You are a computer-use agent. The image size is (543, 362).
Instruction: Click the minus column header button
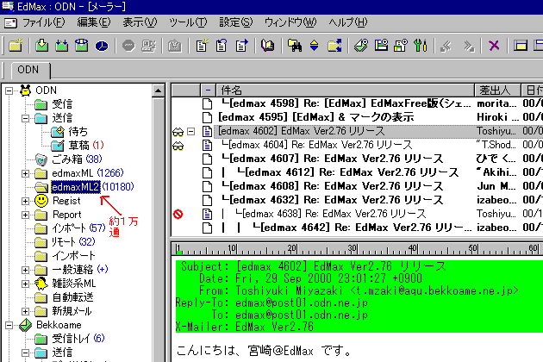[x=208, y=90]
